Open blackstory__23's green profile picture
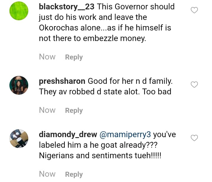212x182 pixels. click(x=19, y=11)
